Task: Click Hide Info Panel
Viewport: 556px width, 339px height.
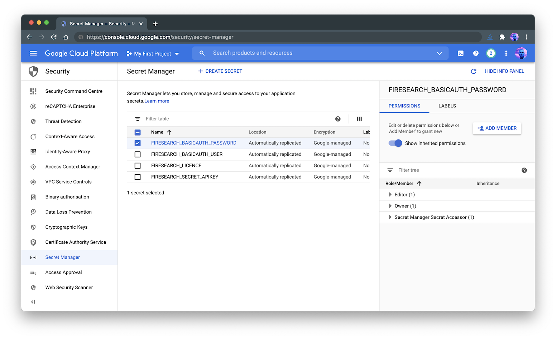Action: pyautogui.click(x=504, y=71)
